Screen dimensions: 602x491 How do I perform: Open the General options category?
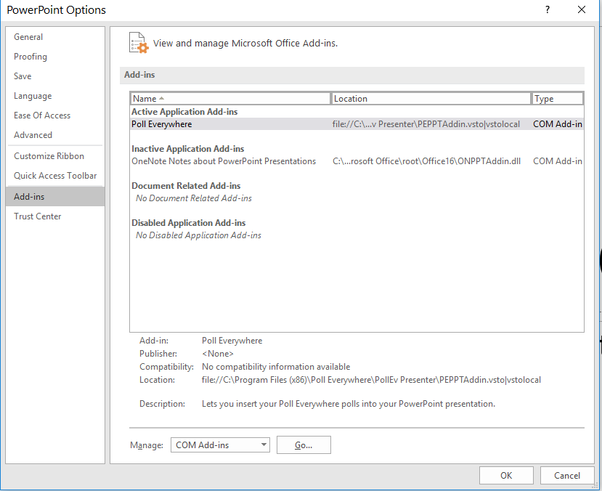click(28, 37)
